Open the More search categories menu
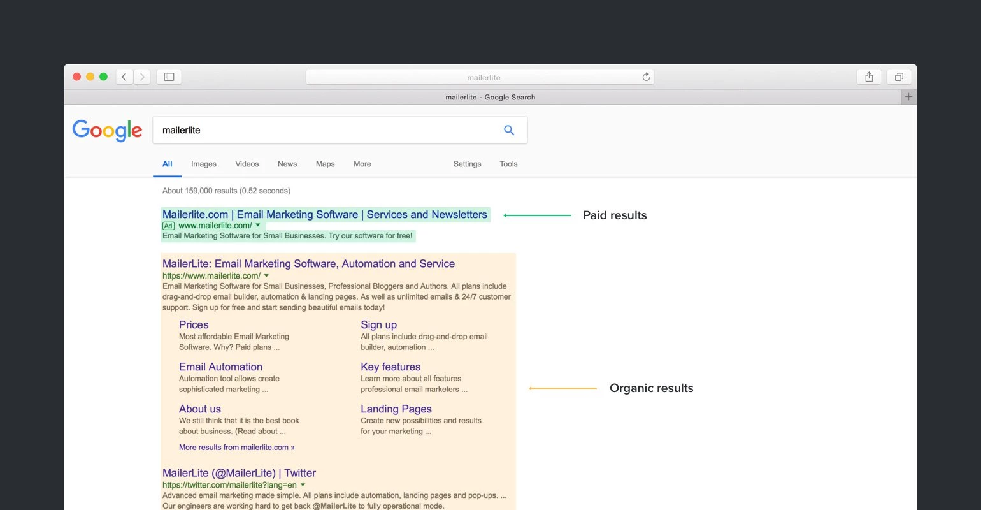The height and width of the screenshot is (510, 981). tap(362, 164)
